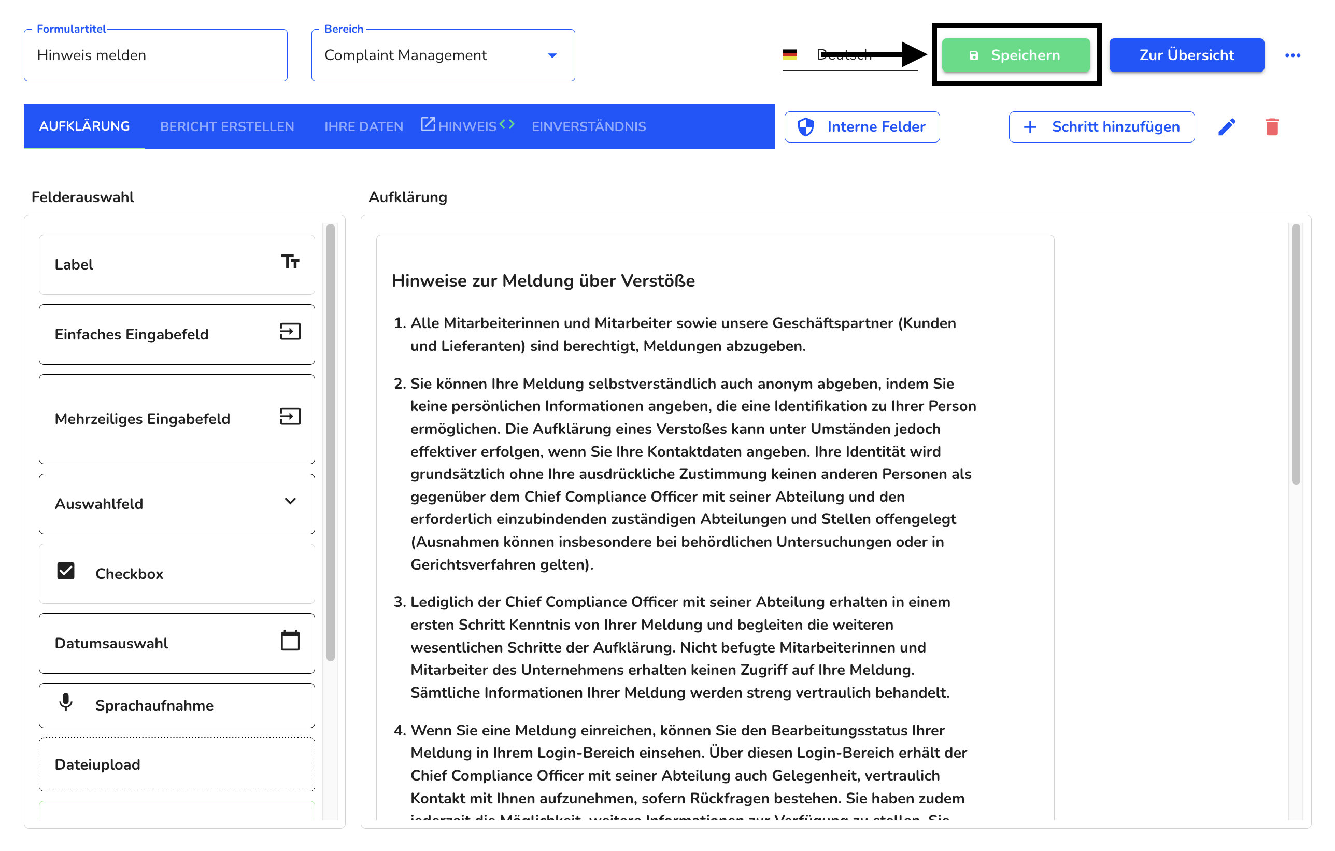The width and height of the screenshot is (1335, 851).
Task: Click the Felderauswahl heading
Action: 82,197
